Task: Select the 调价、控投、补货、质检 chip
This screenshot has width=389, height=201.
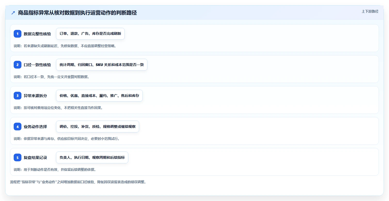Action: coord(98,127)
